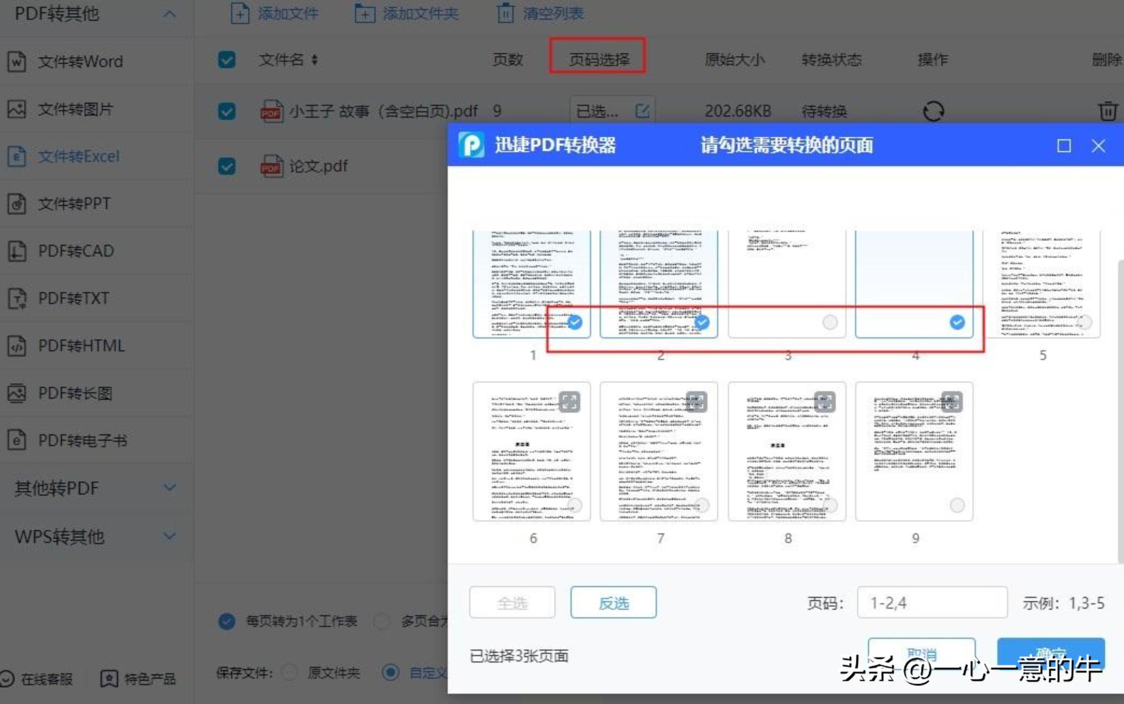Image resolution: width=1124 pixels, height=704 pixels.
Task: Select page 5 circle
Action: click(x=1084, y=322)
